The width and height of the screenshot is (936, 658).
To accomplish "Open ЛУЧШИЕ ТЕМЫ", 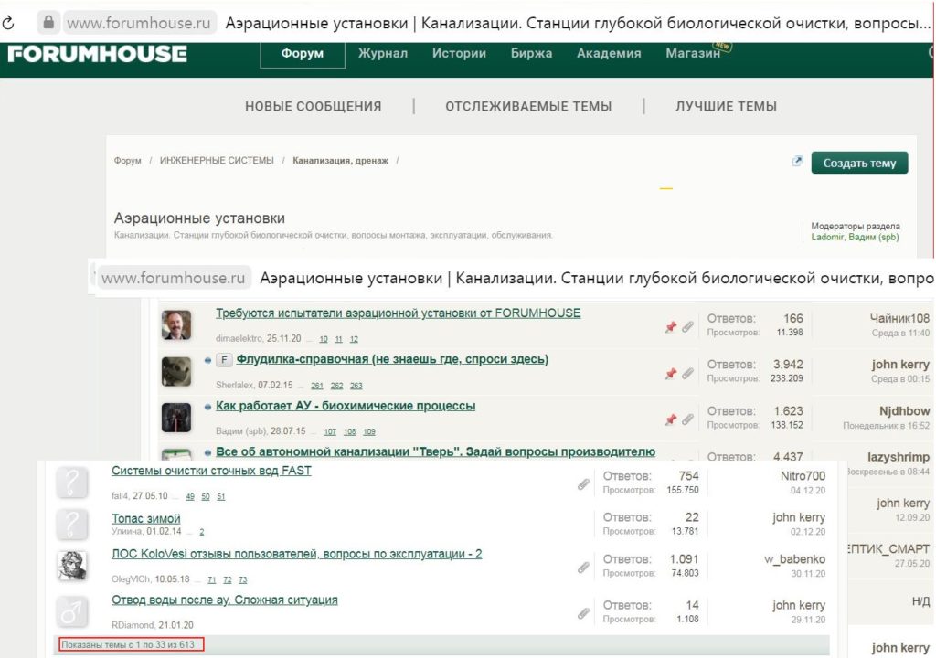I will (x=726, y=106).
